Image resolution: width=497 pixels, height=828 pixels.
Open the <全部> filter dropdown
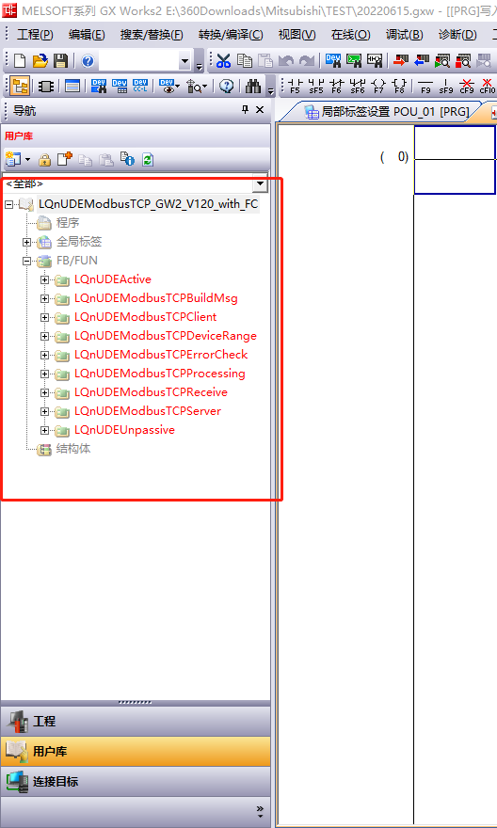pos(260,183)
